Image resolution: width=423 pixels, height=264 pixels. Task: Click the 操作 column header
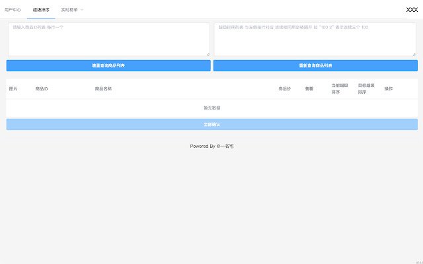point(389,88)
